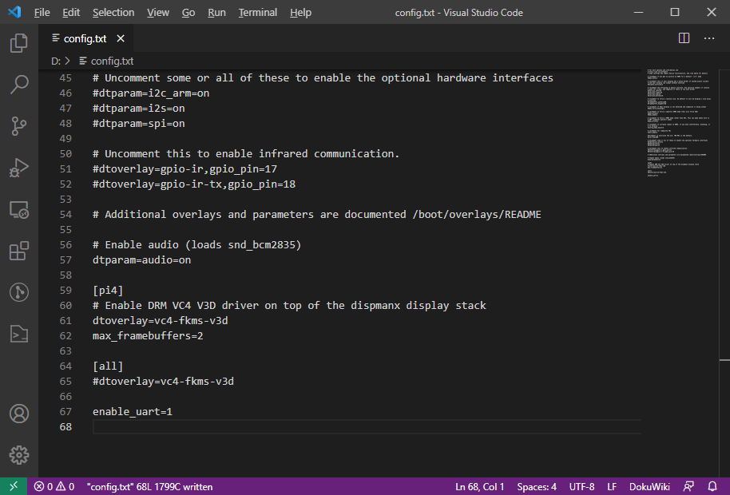Screen dimensions: 730x495
Task: Click # Enable audio comment line
Action: pyautogui.click(x=197, y=245)
